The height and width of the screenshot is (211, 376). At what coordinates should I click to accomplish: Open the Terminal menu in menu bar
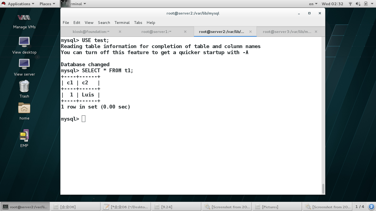pos(122,23)
